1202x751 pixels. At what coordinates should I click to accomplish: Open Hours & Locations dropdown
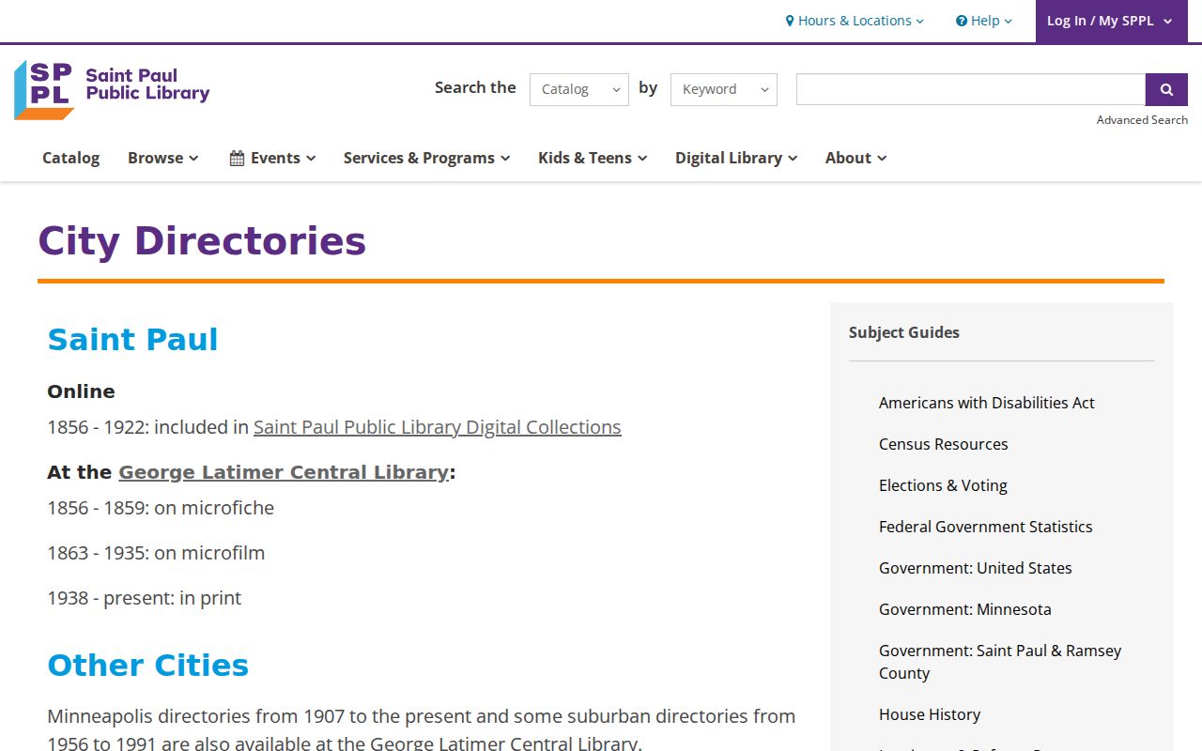(x=855, y=21)
